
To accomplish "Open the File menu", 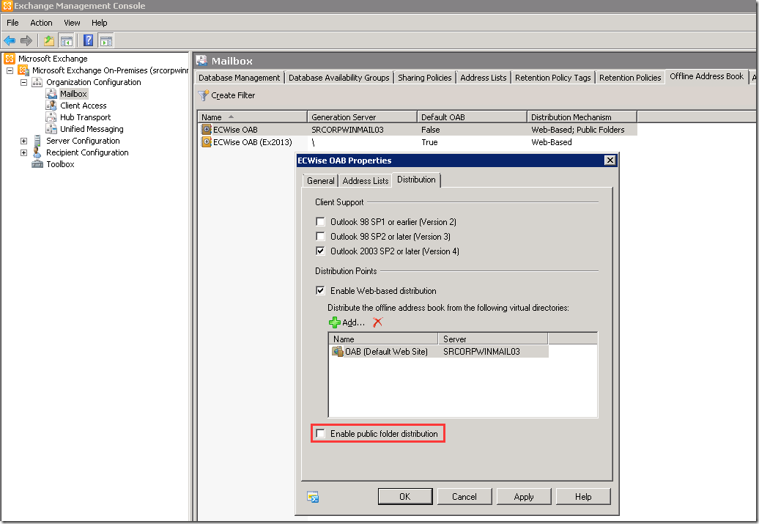I will click(x=12, y=23).
